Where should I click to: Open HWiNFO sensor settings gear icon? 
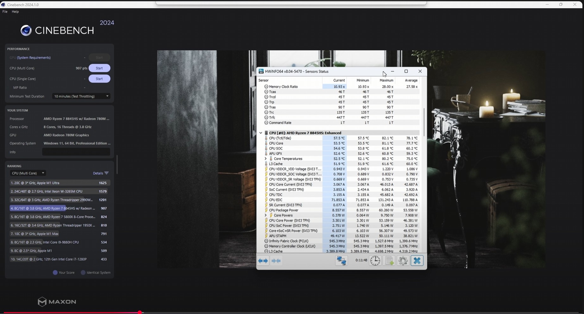(403, 261)
